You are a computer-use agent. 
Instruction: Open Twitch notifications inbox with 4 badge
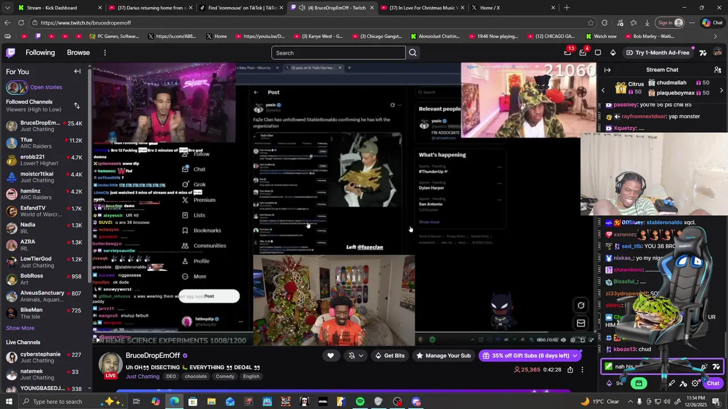click(582, 53)
